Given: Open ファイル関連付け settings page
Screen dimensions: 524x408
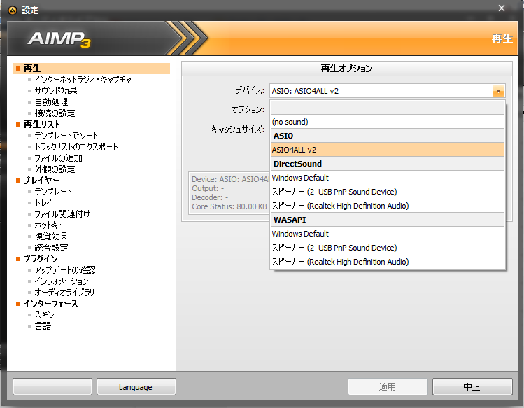Looking at the screenshot, I should pyautogui.click(x=62, y=214).
